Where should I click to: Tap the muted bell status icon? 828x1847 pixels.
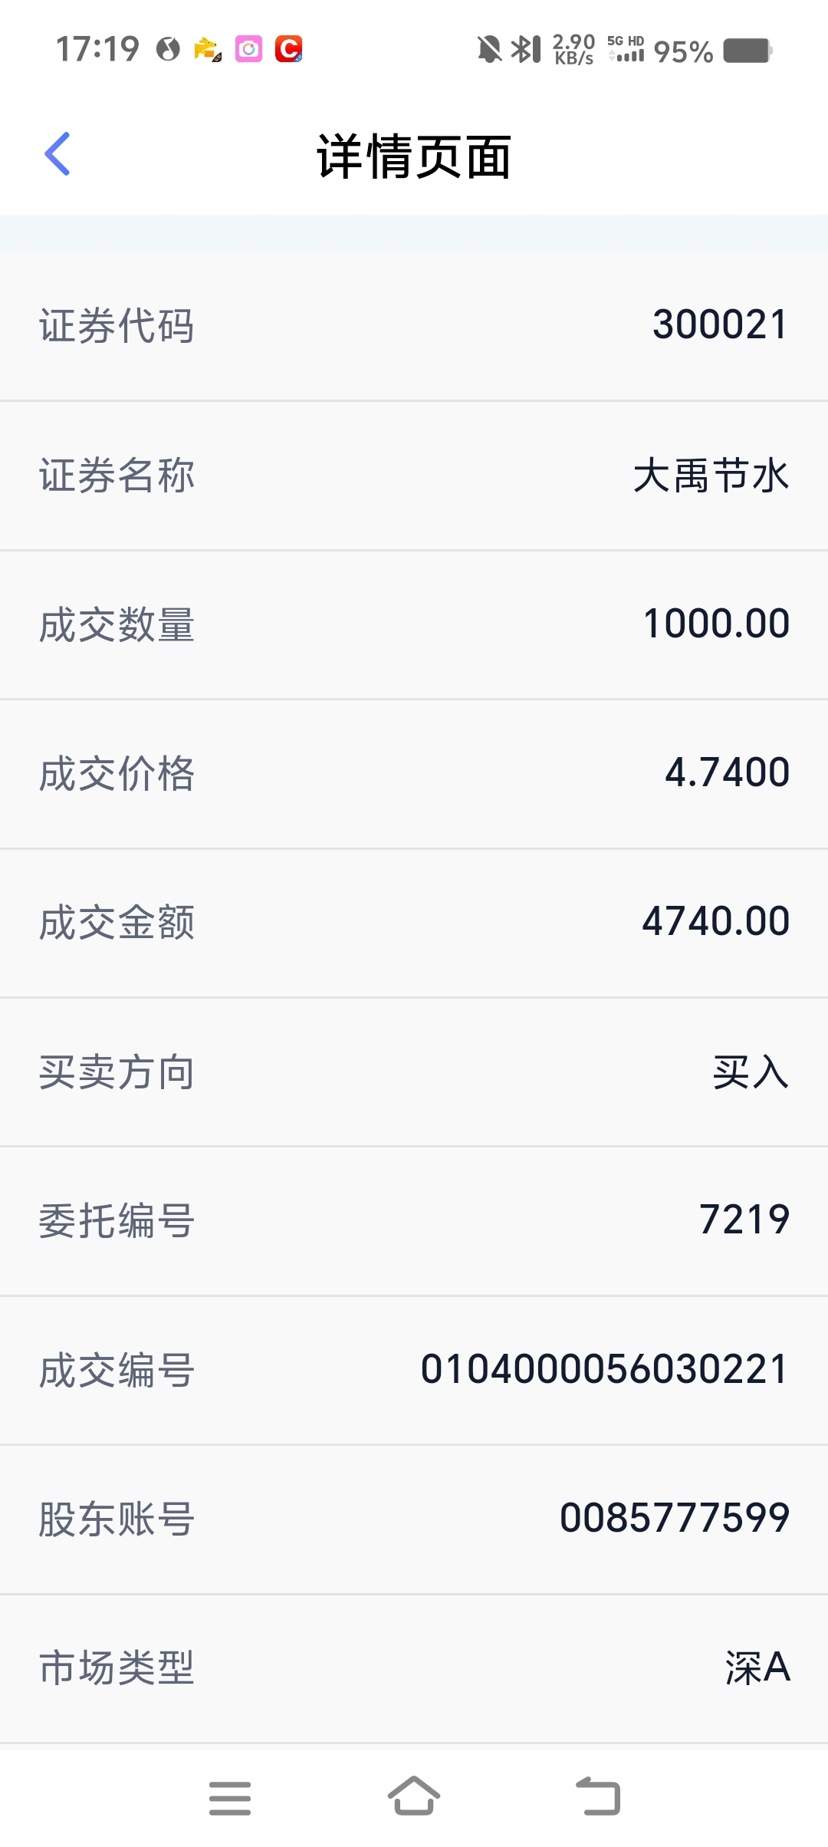[489, 50]
